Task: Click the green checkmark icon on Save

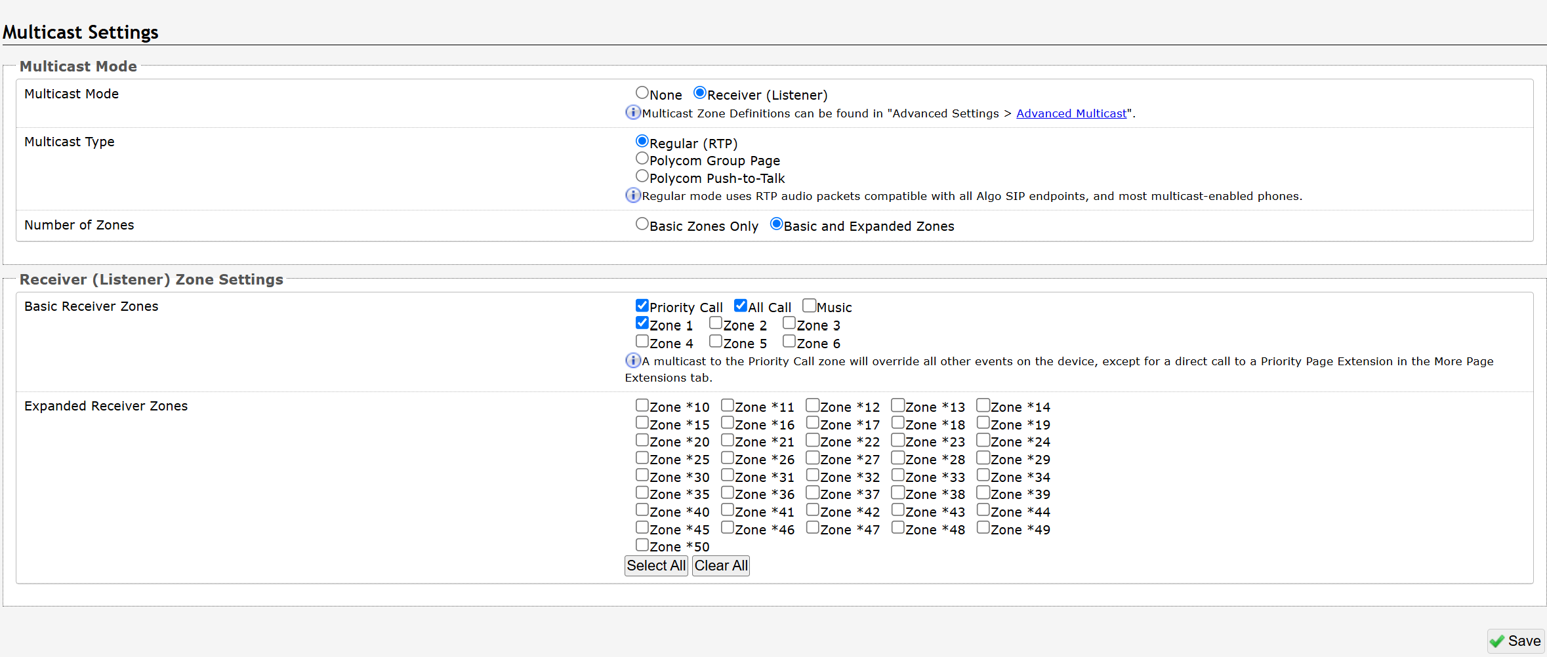Action: tap(1497, 641)
